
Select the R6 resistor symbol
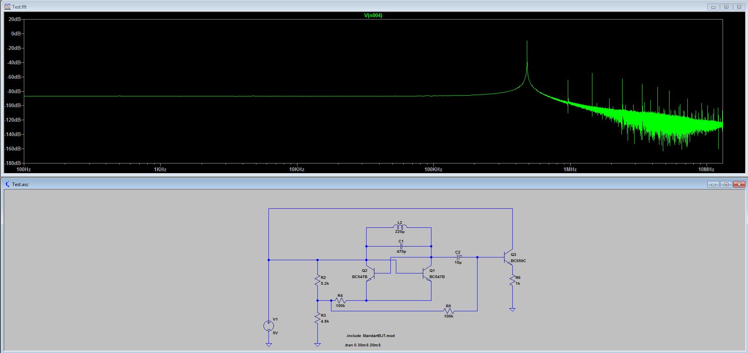point(512,280)
